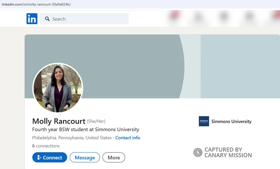Image resolution: width=280 pixels, height=169 pixels.
Task: Click the headline 'Fourth year BSW student at Simmons University'
Action: click(x=85, y=129)
